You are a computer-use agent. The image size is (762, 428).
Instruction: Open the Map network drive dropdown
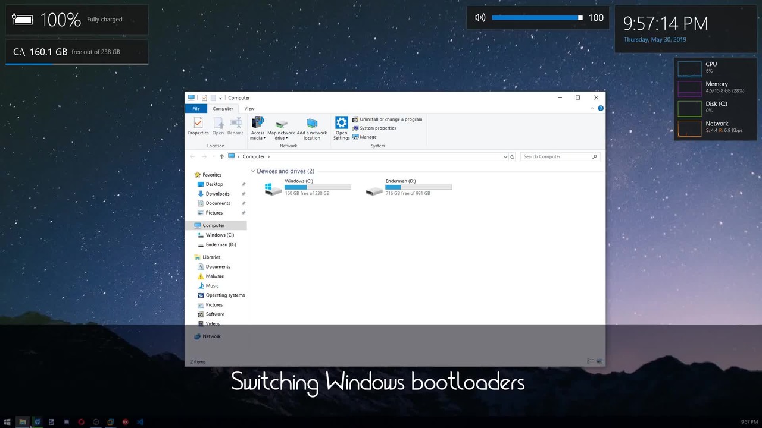point(281,128)
